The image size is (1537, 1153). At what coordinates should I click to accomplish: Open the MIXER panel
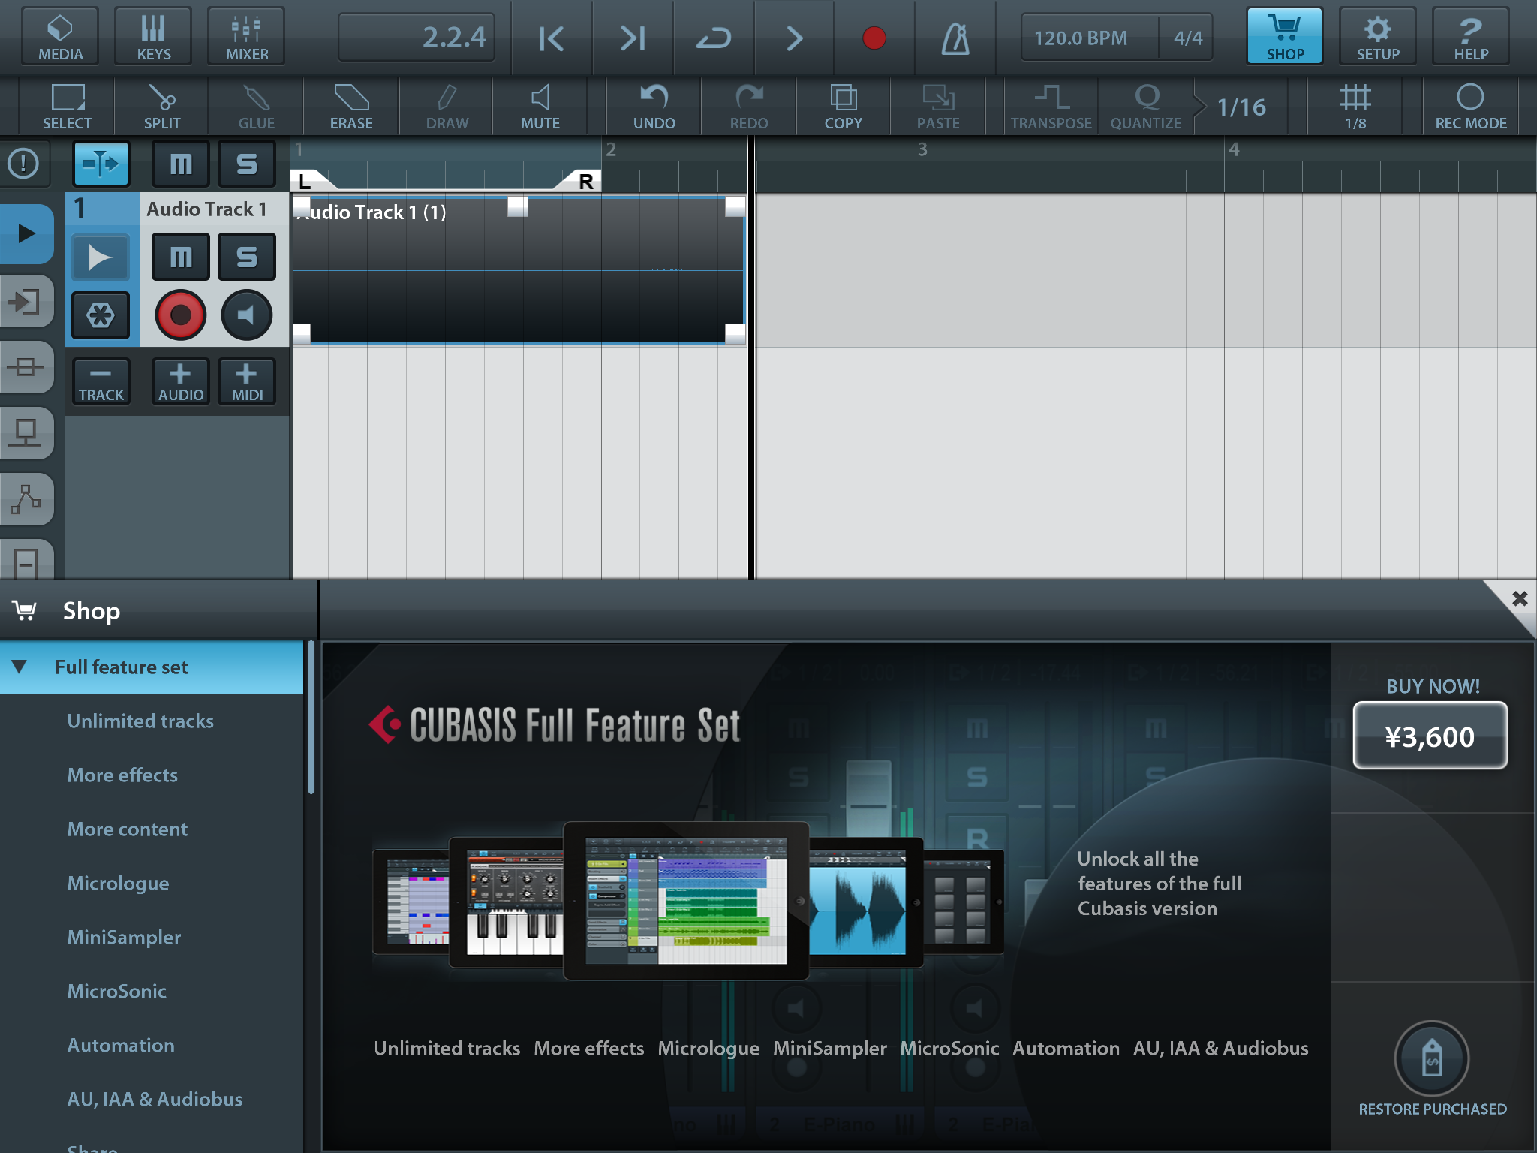[246, 36]
